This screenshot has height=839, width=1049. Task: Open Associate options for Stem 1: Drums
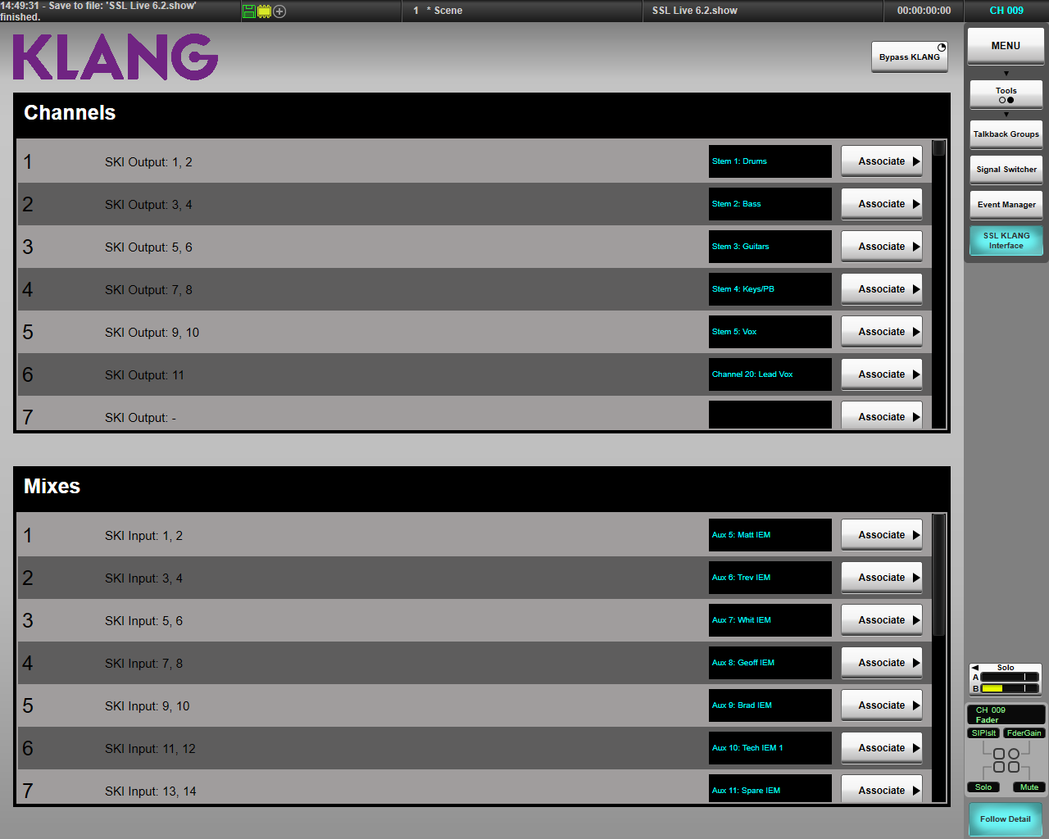click(881, 161)
